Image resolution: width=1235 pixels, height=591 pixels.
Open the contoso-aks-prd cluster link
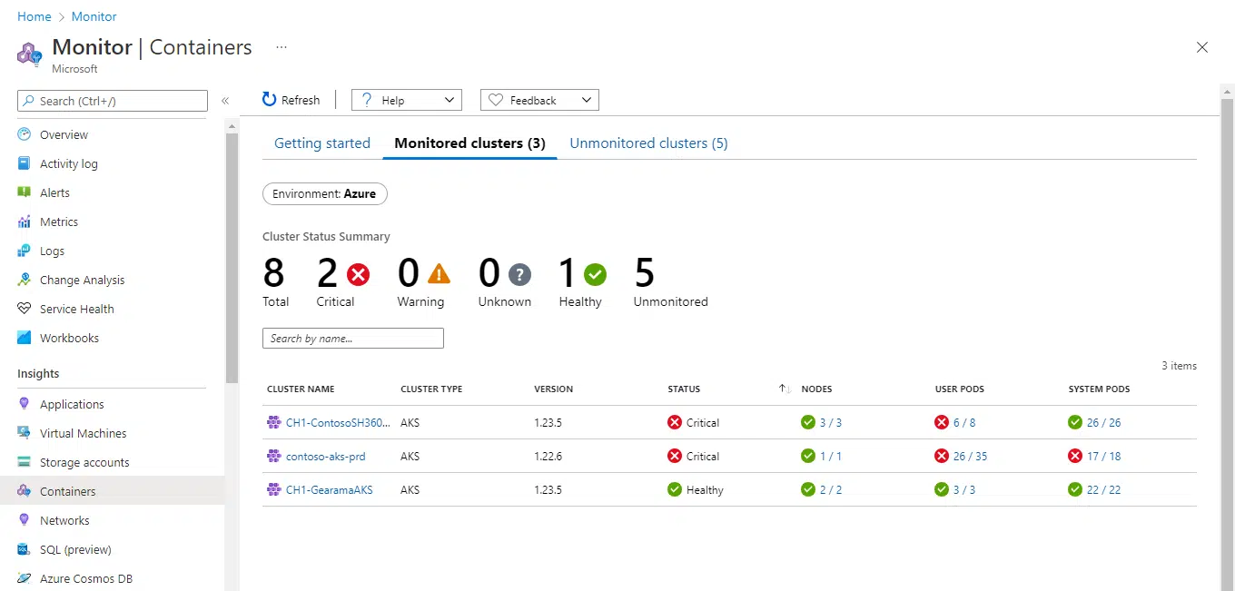pos(327,456)
